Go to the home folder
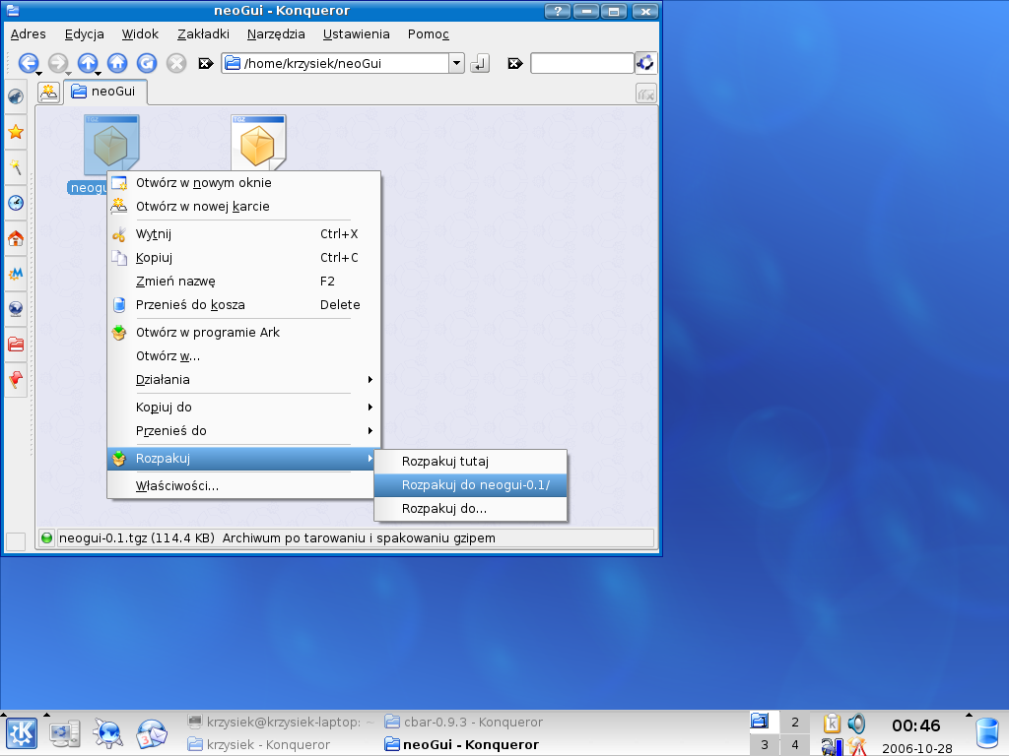Viewport: 1009px width, 756px height. tap(117, 63)
